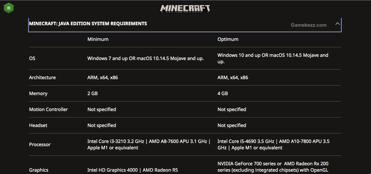371x174 pixels.
Task: Select the "Windows 7 and up" minimum OS text
Action: pyautogui.click(x=145, y=58)
